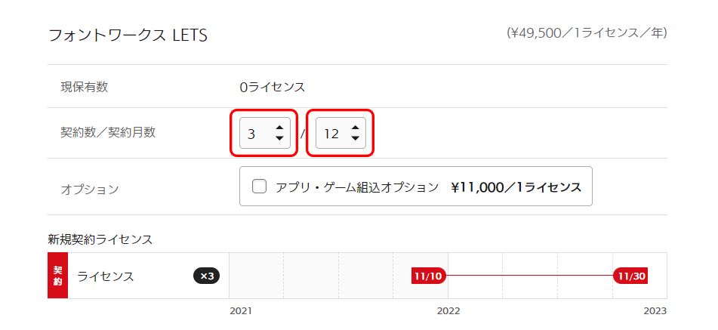Screen dimensions: 718x330
Task: Enable the アプリ・ゲーム組込オプション checkbox
Action: [259, 187]
